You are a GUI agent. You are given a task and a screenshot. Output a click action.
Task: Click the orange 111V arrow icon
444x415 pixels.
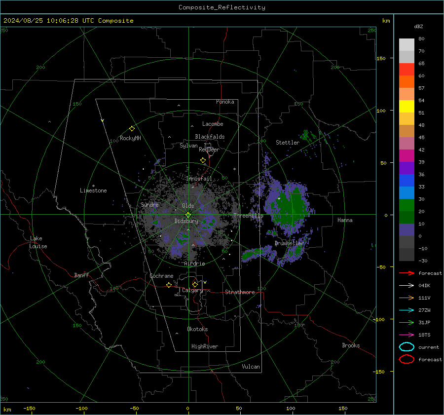point(407,298)
